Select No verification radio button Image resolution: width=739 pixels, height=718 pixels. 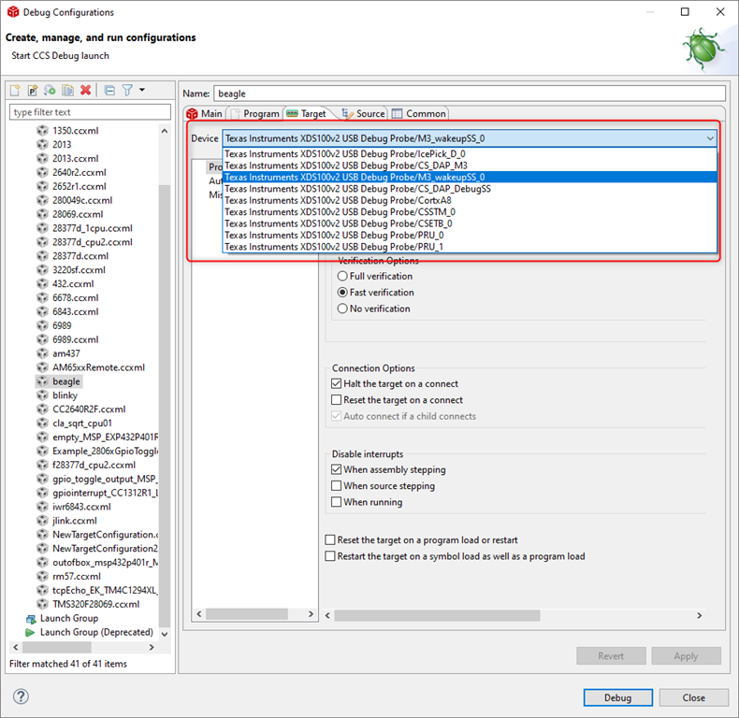[342, 309]
